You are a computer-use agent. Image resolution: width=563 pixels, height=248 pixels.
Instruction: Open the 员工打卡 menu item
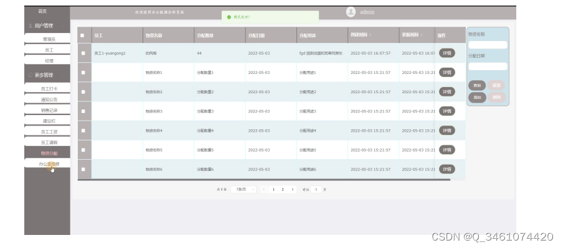[47, 89]
